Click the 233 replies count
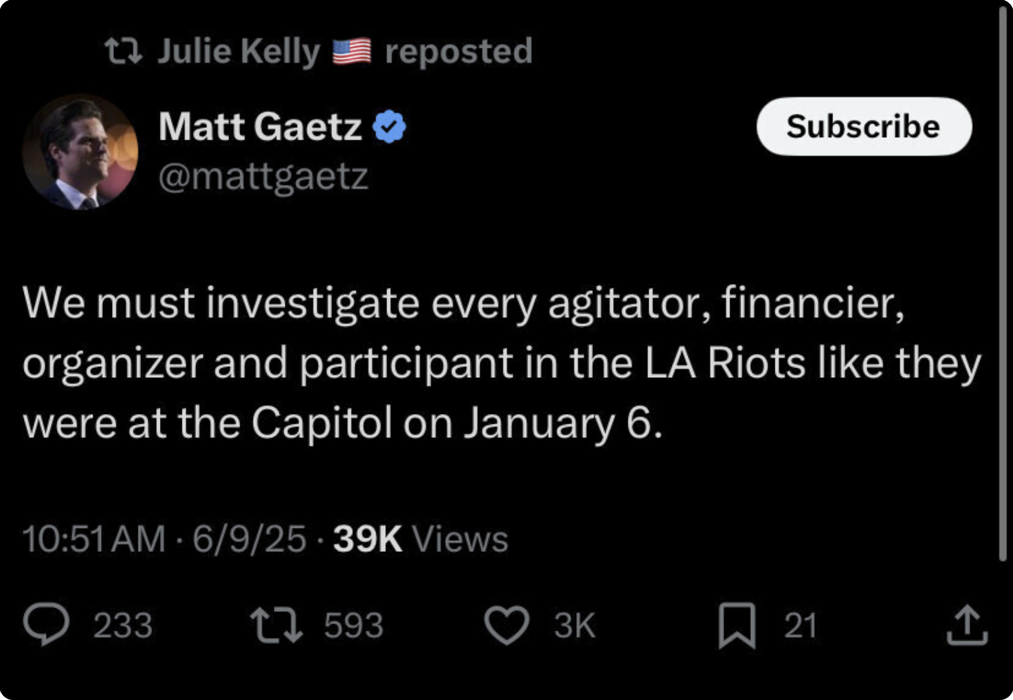The height and width of the screenshot is (700, 1013). [x=123, y=626]
